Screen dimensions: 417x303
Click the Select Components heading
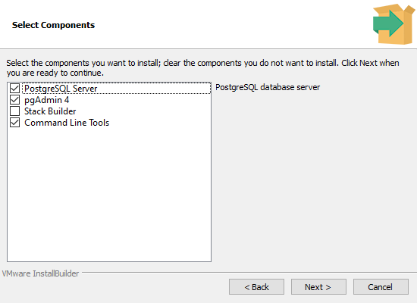click(x=53, y=25)
